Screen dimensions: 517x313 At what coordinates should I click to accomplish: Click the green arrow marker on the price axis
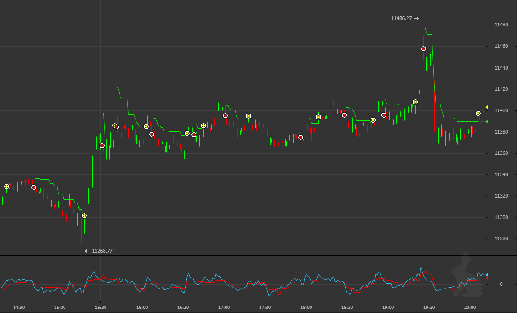[487, 122]
